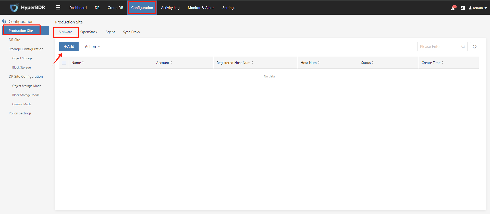Open Storage Configuration in sidebar
This screenshot has height=214, width=490.
(x=26, y=49)
